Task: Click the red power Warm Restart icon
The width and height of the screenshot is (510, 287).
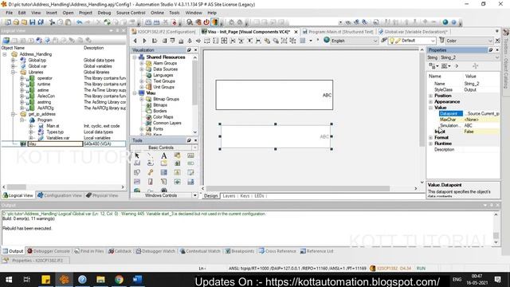Action: 206,22
